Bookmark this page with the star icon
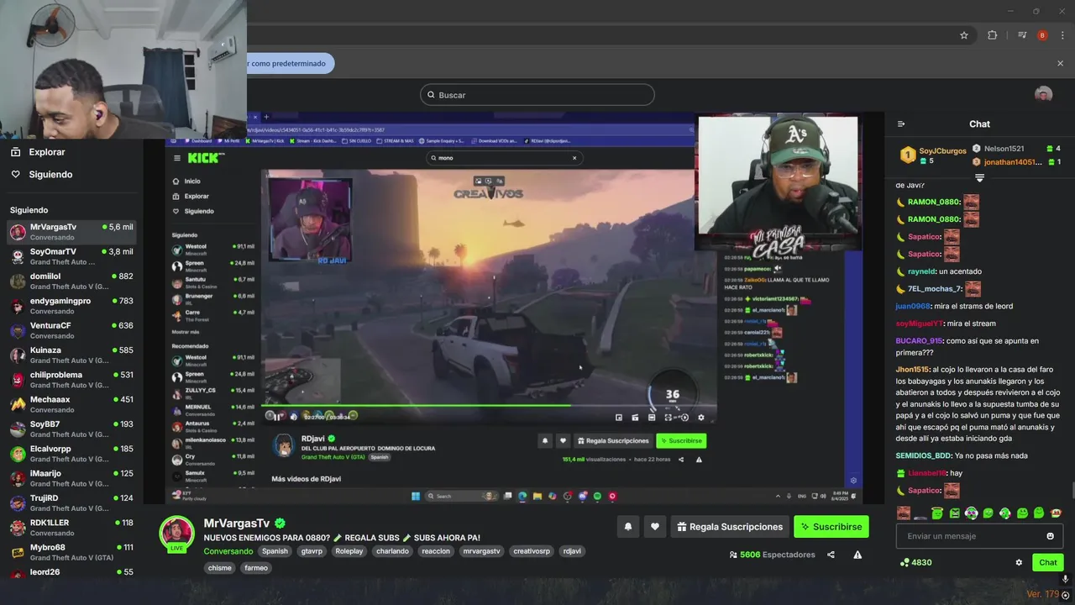Viewport: 1075px width, 605px height. point(964,35)
